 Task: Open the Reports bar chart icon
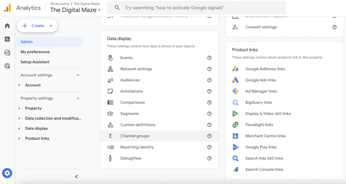pyautogui.click(x=7, y=39)
